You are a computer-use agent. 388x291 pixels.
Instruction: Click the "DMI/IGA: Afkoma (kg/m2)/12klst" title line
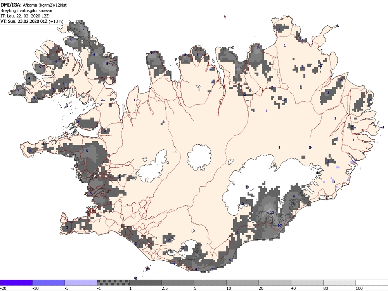point(33,5)
